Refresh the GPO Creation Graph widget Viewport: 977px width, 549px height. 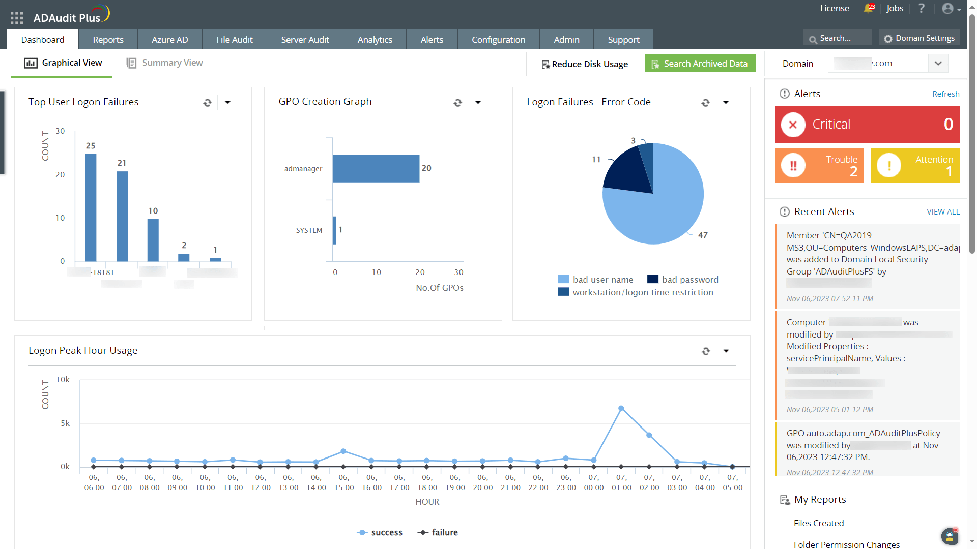(x=457, y=103)
